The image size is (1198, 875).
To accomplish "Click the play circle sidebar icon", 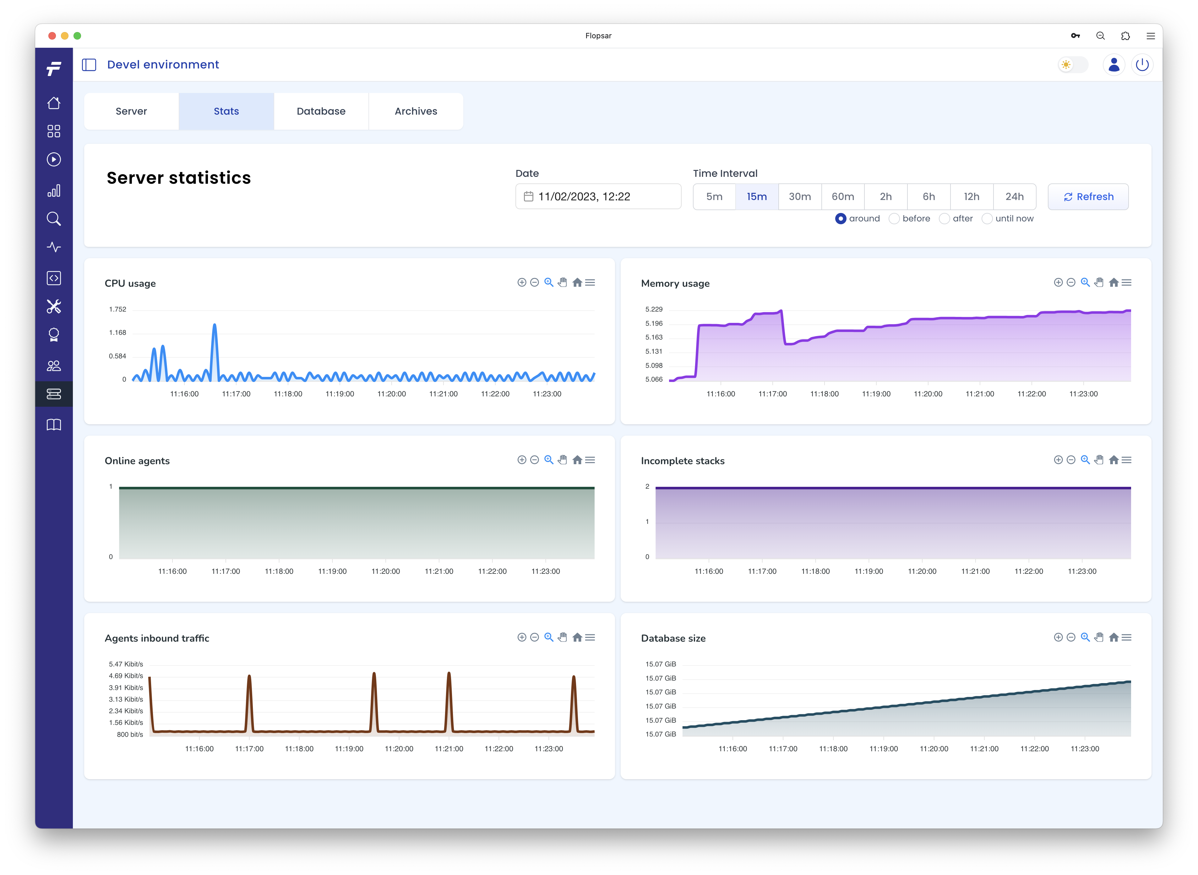I will tap(53, 160).
